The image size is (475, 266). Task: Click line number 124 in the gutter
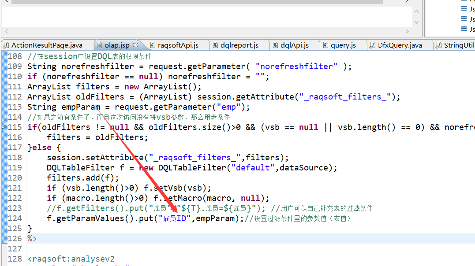click(15, 218)
